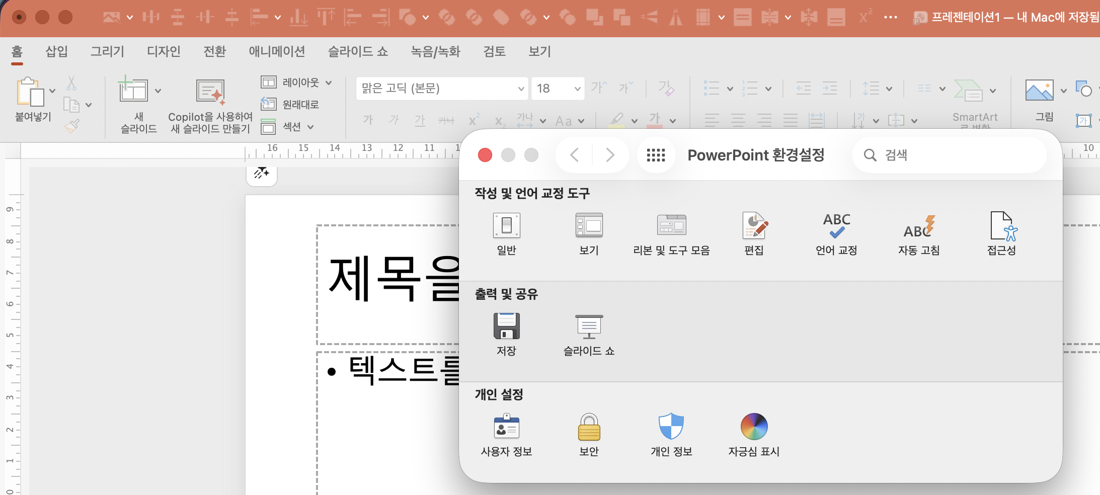Open 자긍심 표시 preferences
The width and height of the screenshot is (1100, 495).
coord(754,435)
